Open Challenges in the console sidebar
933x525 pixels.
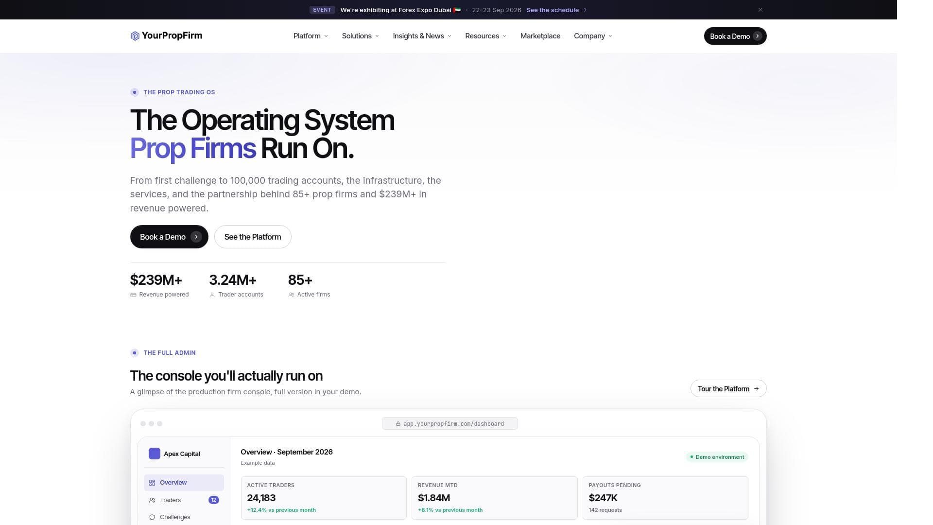[184, 517]
